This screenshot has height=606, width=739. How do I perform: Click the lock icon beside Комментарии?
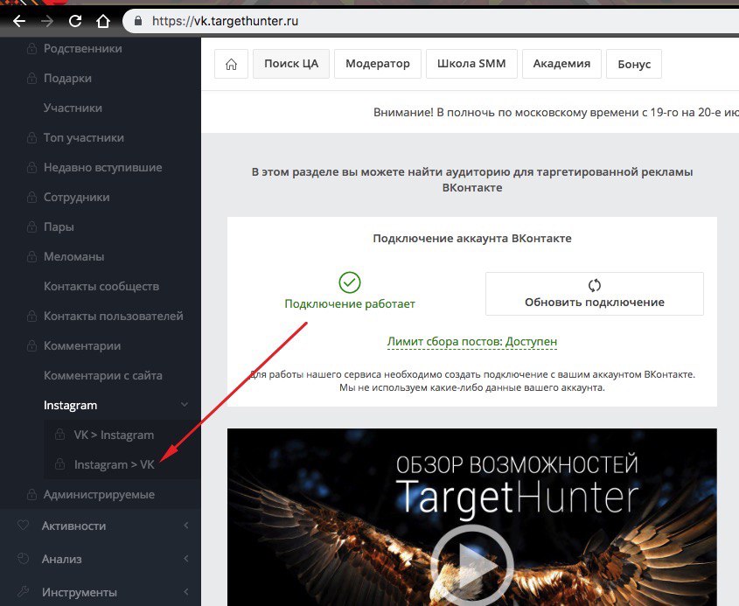31,345
